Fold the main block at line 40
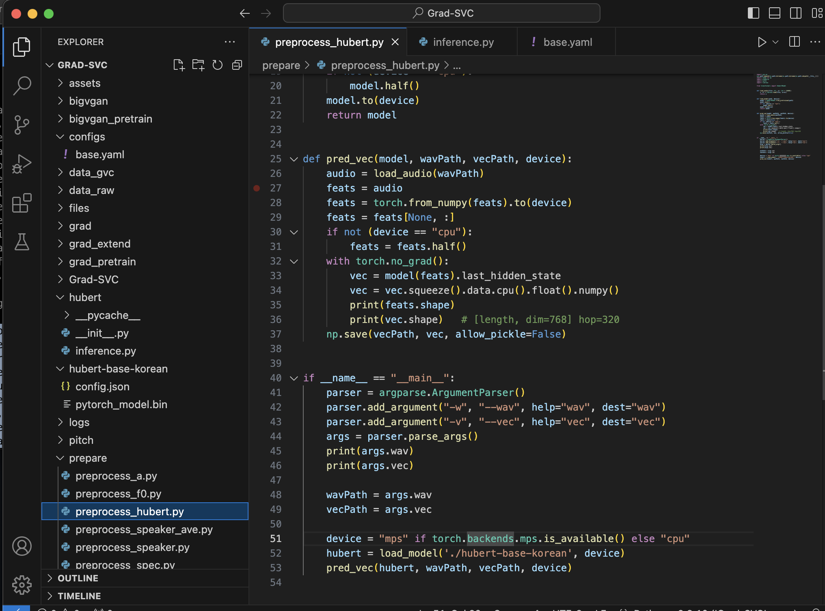This screenshot has height=611, width=825. [294, 378]
